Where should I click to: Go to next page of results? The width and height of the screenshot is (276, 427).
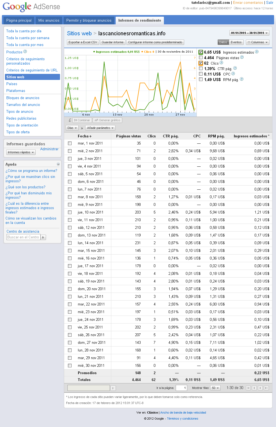coord(260,388)
